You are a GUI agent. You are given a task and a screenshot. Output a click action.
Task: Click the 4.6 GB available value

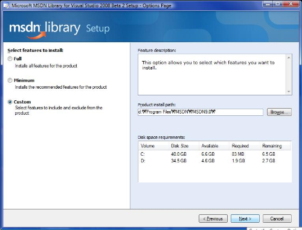pos(208,161)
